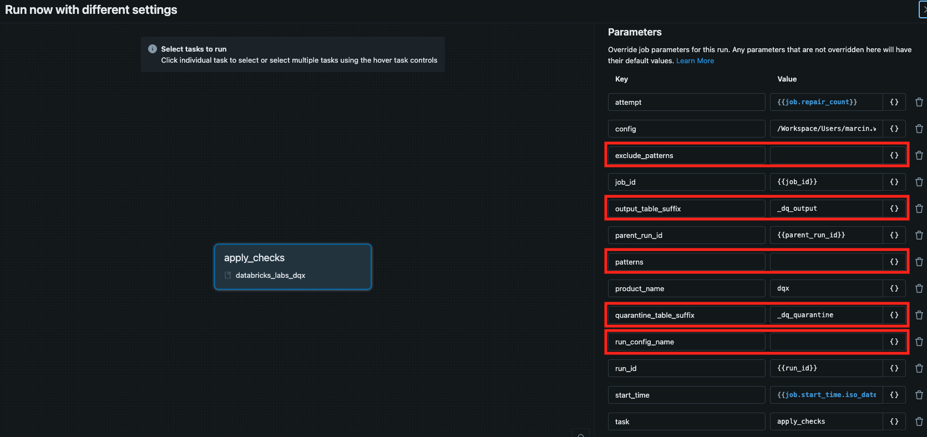Open the Learn More link
This screenshot has width=927, height=437.
coord(695,61)
